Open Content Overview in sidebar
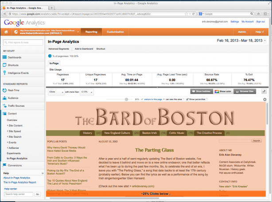272x202 pixels. coord(12,120)
